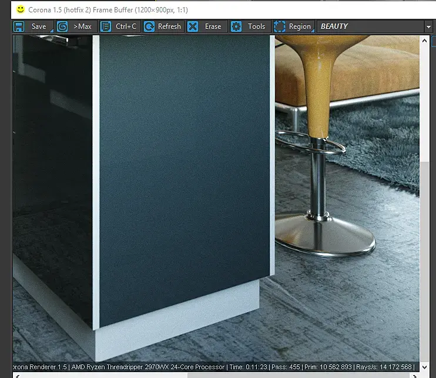Click the Erase X icon
The height and width of the screenshot is (378, 436).
193,26
